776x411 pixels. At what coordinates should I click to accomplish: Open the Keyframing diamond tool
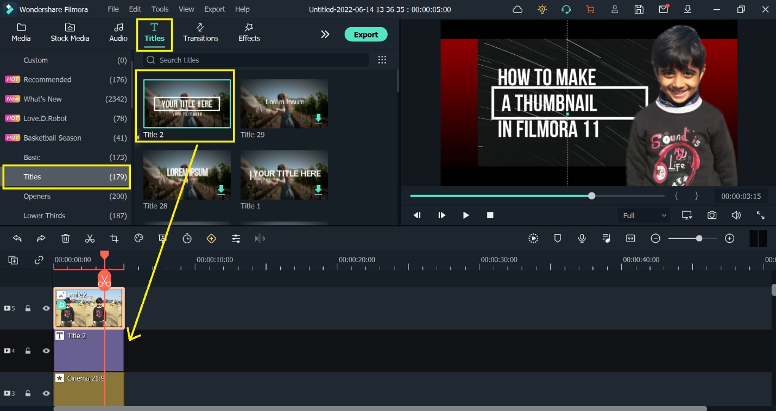point(211,238)
